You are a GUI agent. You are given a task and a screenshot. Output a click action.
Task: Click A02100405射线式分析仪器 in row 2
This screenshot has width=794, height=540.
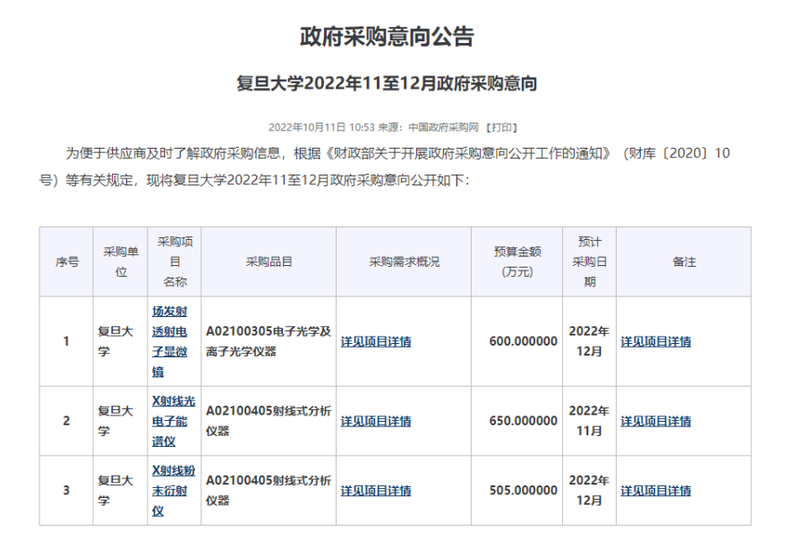(269, 421)
